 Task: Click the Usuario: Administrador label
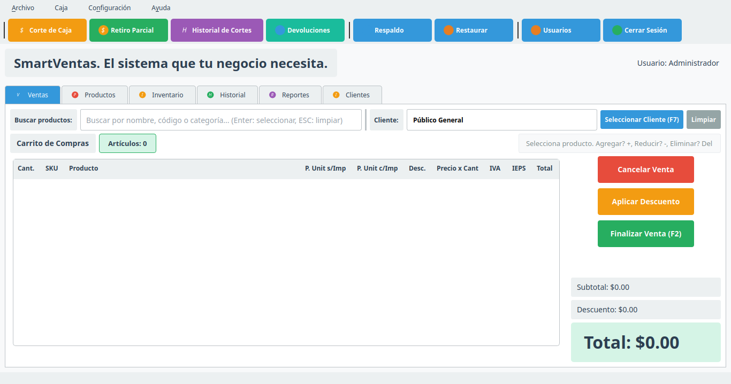point(678,63)
